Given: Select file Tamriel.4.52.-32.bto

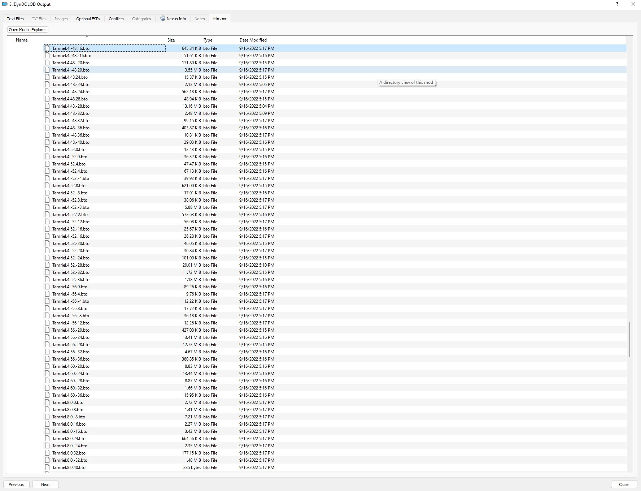Looking at the screenshot, I should click(71, 272).
